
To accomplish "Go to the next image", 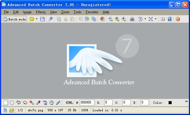I will pos(87,19).
